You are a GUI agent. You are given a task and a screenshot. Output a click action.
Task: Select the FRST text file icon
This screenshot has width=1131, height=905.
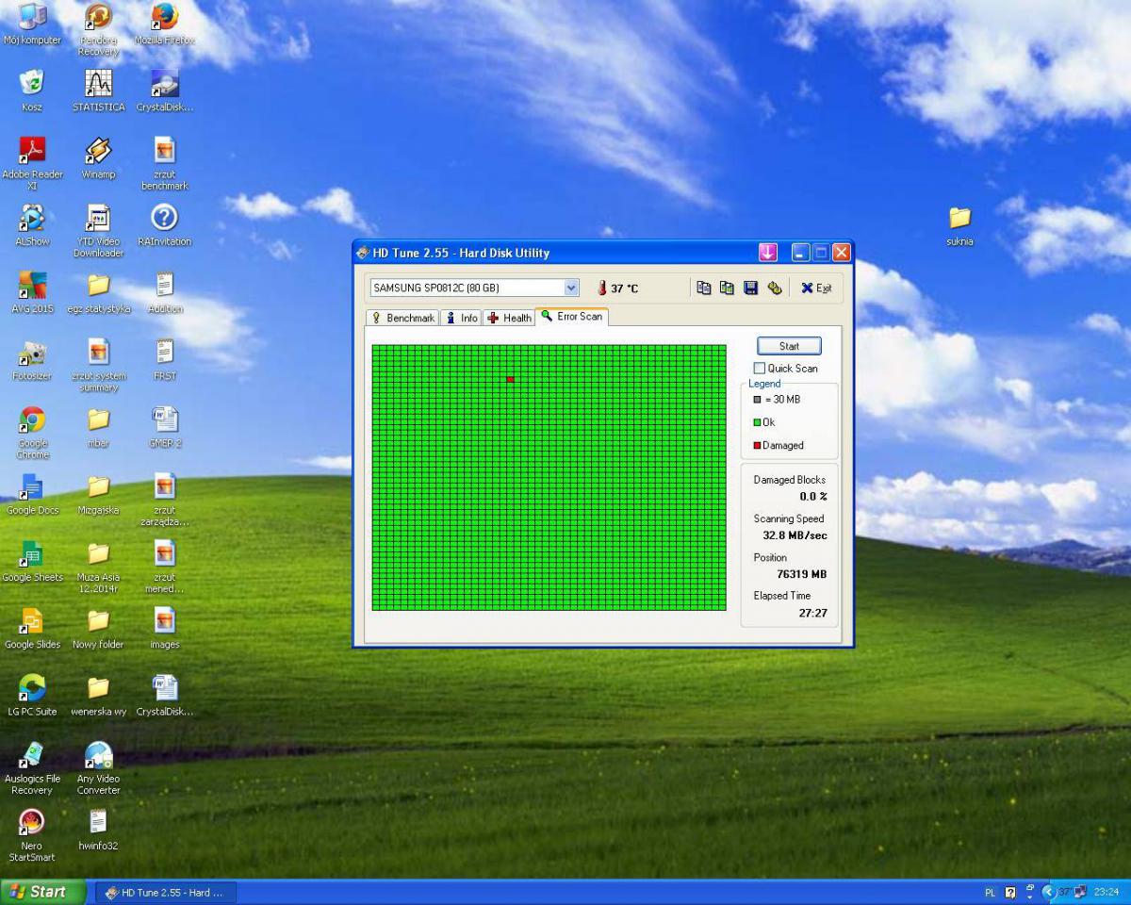[165, 358]
